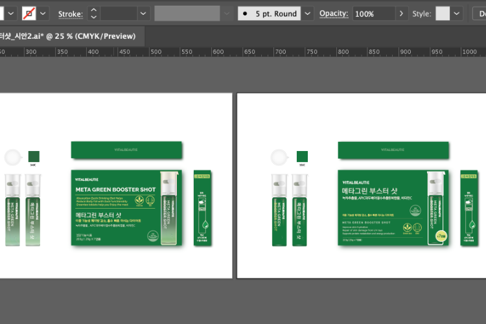
Task: Open the fill color dropdown arrow
Action: point(10,14)
